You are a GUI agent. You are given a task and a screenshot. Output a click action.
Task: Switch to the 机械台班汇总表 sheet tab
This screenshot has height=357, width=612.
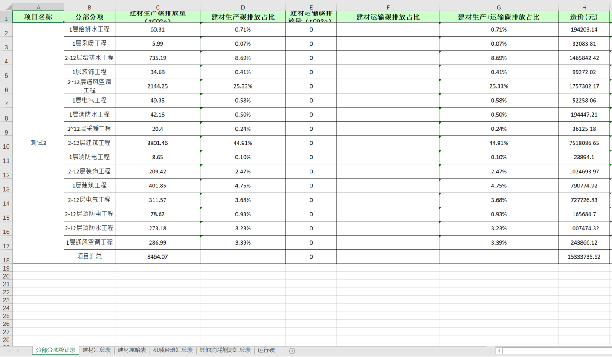click(x=173, y=350)
